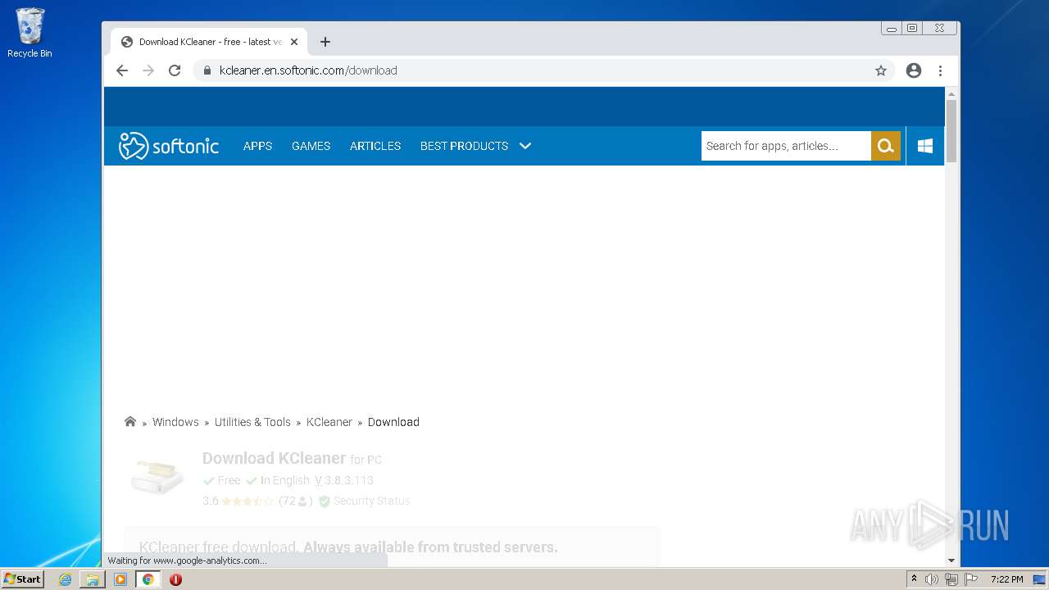Open the Chrome profile account icon
The image size is (1049, 590).
tap(914, 70)
